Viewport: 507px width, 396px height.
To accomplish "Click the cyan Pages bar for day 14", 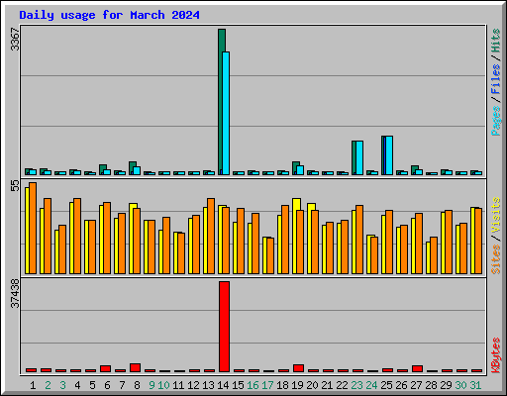I will click(x=226, y=113).
